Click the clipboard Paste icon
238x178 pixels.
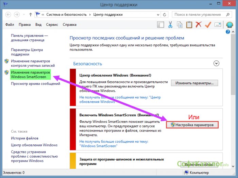(x=189, y=25)
